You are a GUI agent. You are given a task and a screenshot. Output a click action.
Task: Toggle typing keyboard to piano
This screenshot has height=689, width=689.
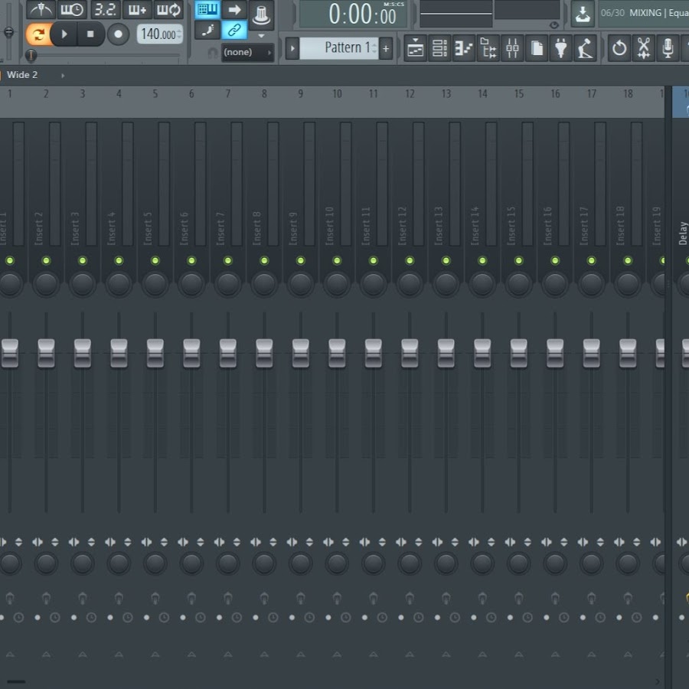point(207,9)
